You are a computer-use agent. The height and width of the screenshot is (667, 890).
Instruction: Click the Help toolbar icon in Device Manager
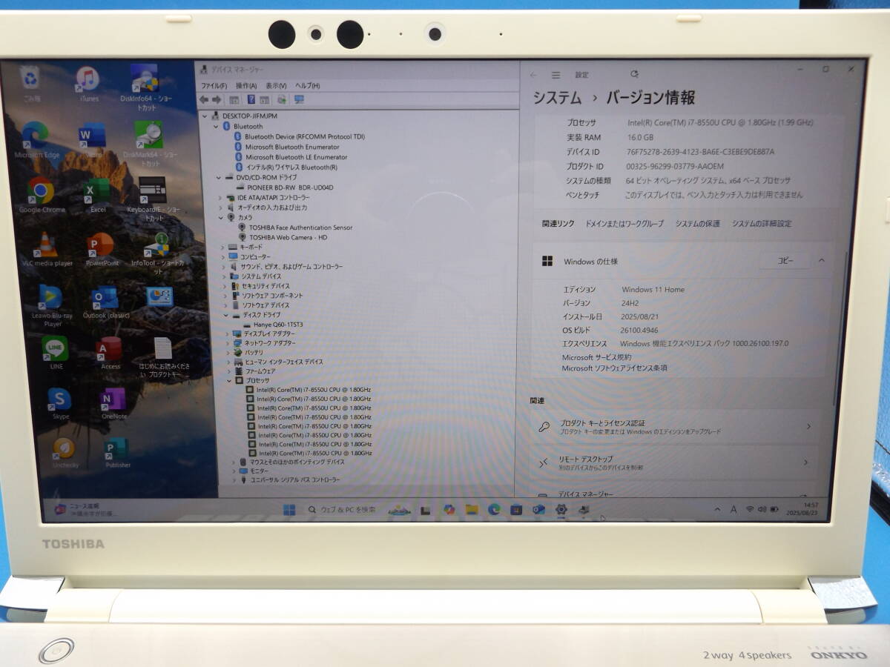pos(251,99)
